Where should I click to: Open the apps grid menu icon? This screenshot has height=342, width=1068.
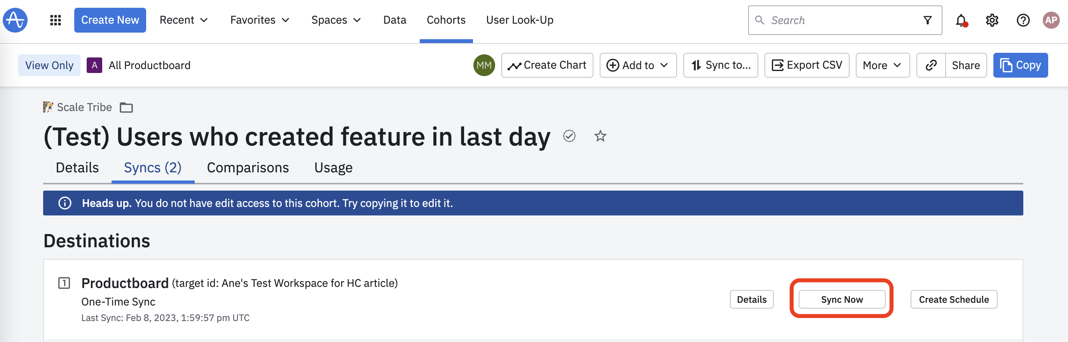coord(56,20)
